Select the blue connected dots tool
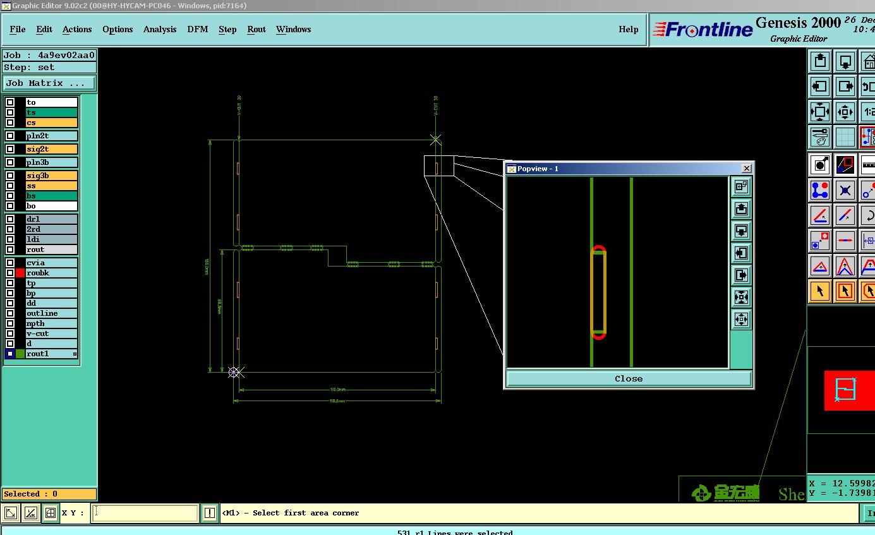Image resolution: width=875 pixels, height=535 pixels. (x=820, y=190)
